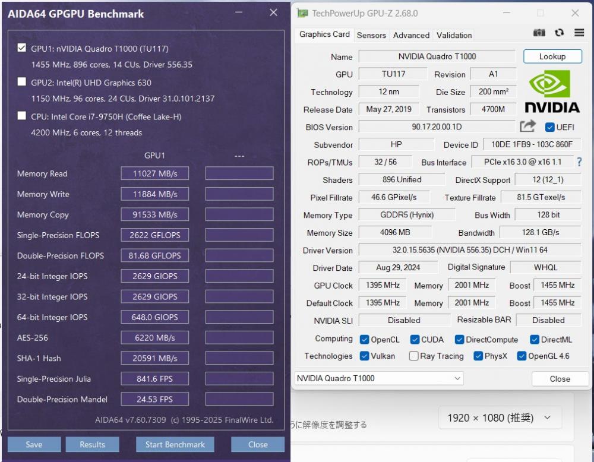
Task: Click the GPU-Z title bar app icon
Action: 303,13
